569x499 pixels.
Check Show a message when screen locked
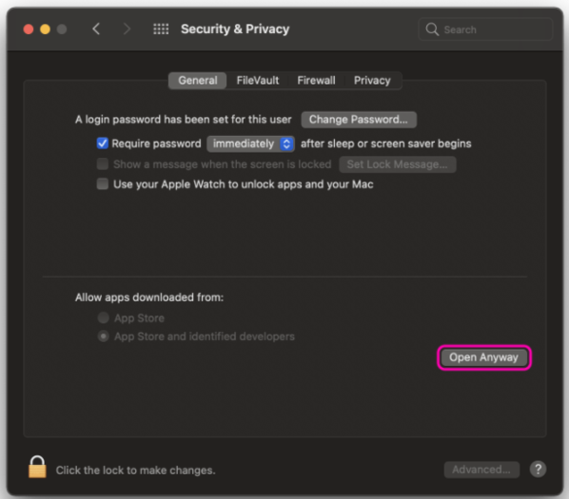click(103, 164)
